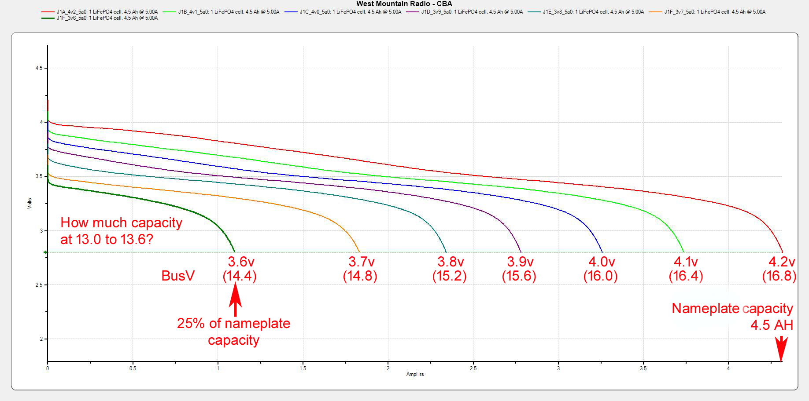The height and width of the screenshot is (401, 809).
Task: Select the light green J1B_4v1_5a0 legend line
Action: point(170,12)
